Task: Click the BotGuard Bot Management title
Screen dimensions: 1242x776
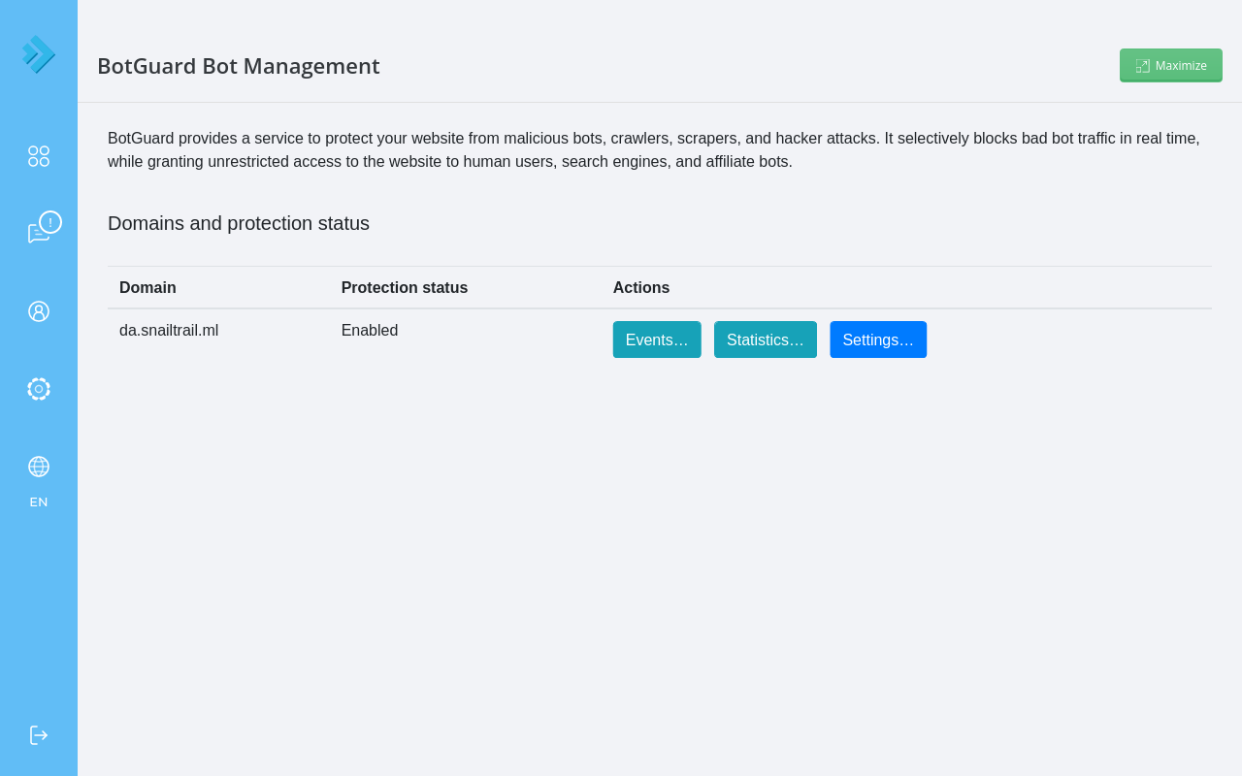Action: pyautogui.click(x=239, y=66)
